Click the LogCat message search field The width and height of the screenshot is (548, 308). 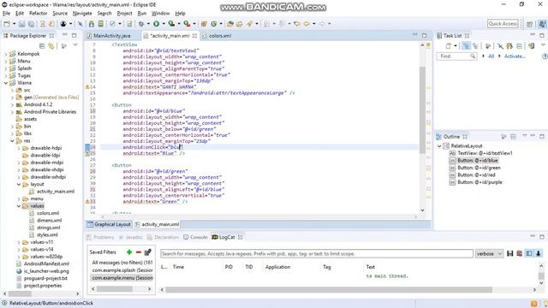[x=317, y=253]
